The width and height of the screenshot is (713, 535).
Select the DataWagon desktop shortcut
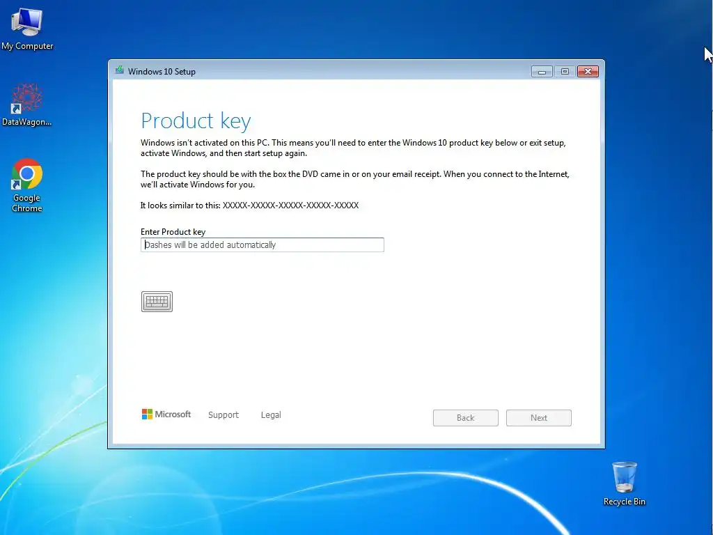(x=27, y=104)
